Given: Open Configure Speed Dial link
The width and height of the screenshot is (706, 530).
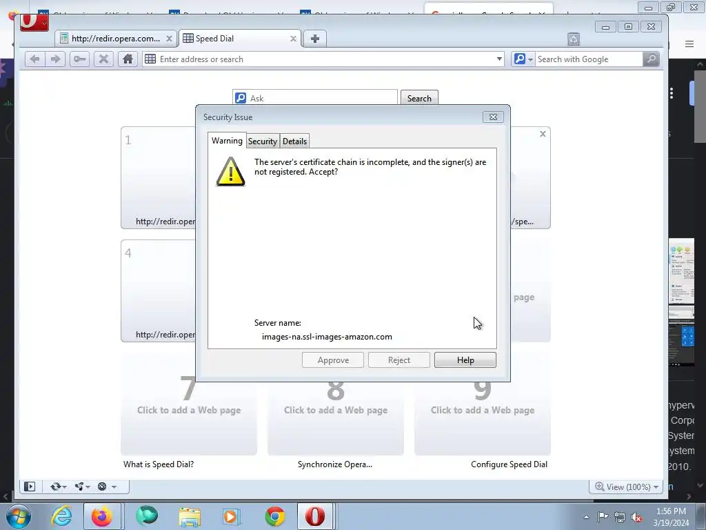Looking at the screenshot, I should pos(509,464).
